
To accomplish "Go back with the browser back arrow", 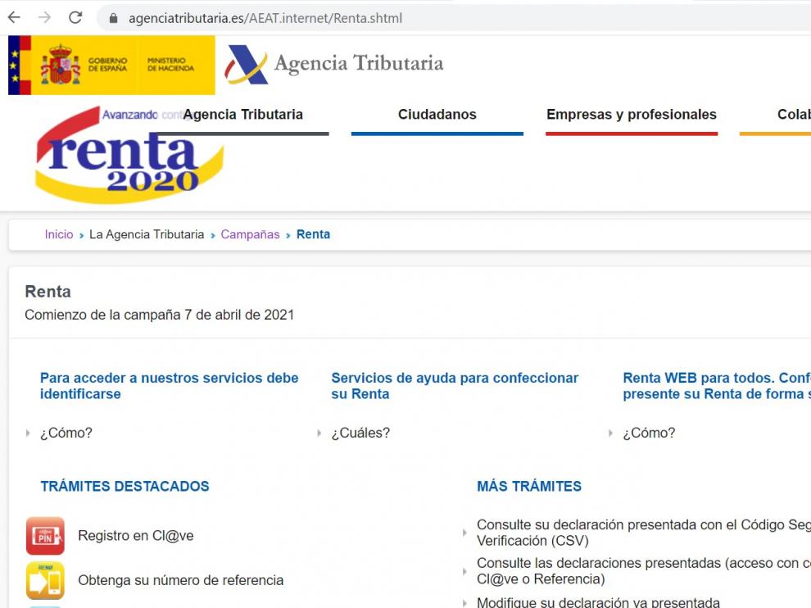I will click(x=14, y=17).
